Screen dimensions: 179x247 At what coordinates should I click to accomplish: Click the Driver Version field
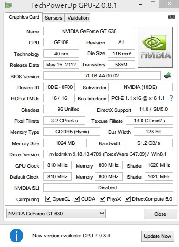pos(108,154)
